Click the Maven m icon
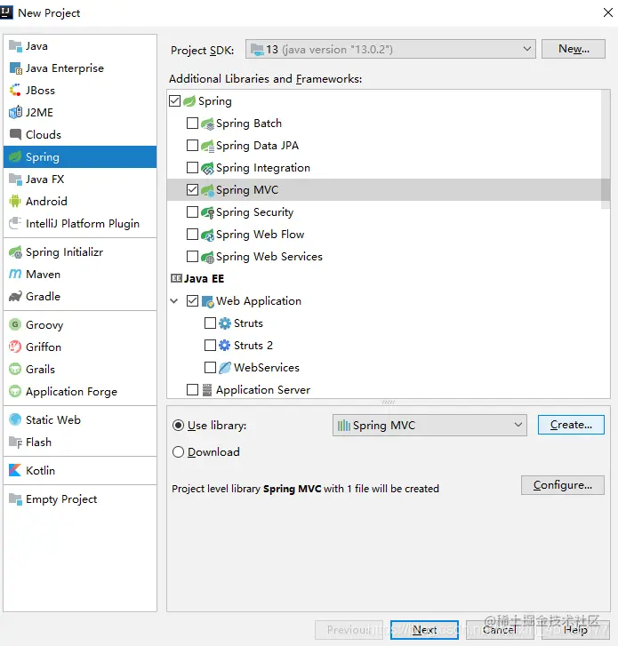Viewport: 618px width, 646px height. (x=15, y=275)
